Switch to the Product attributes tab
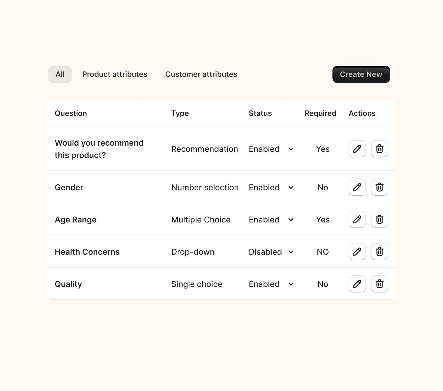Screen dimensions: 443x391 (115, 74)
